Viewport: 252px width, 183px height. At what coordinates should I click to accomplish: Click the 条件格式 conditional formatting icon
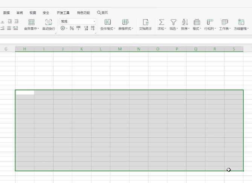point(108,22)
